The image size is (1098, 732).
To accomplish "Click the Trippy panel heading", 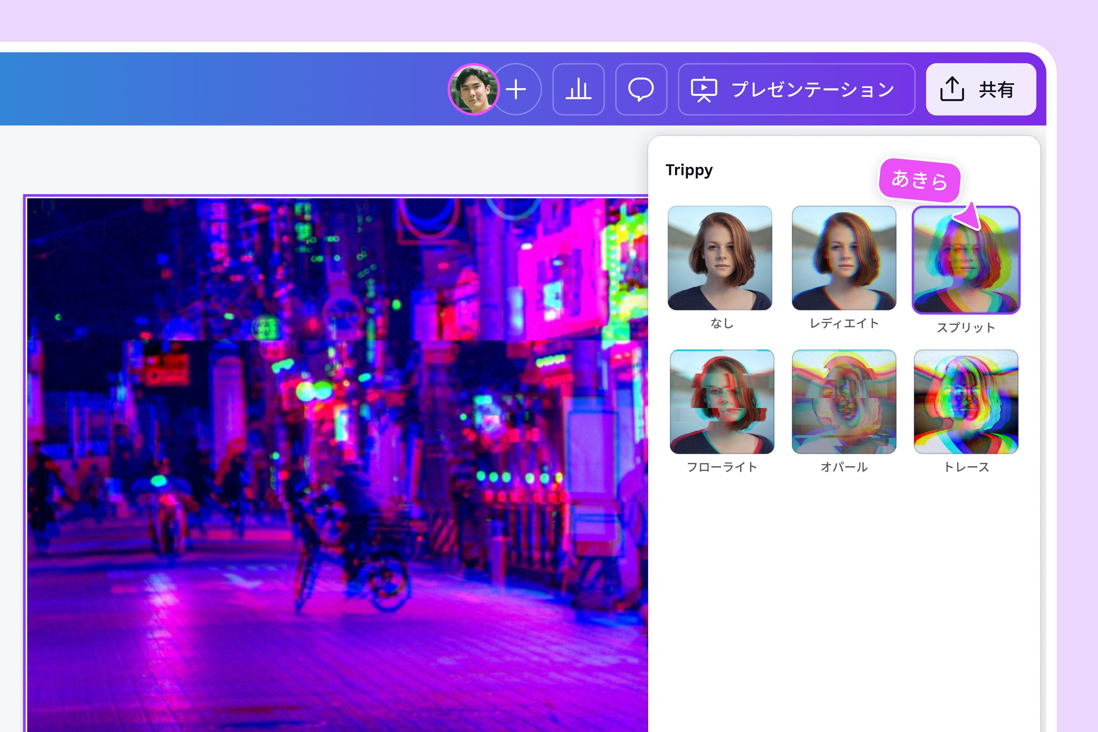I will click(x=689, y=170).
